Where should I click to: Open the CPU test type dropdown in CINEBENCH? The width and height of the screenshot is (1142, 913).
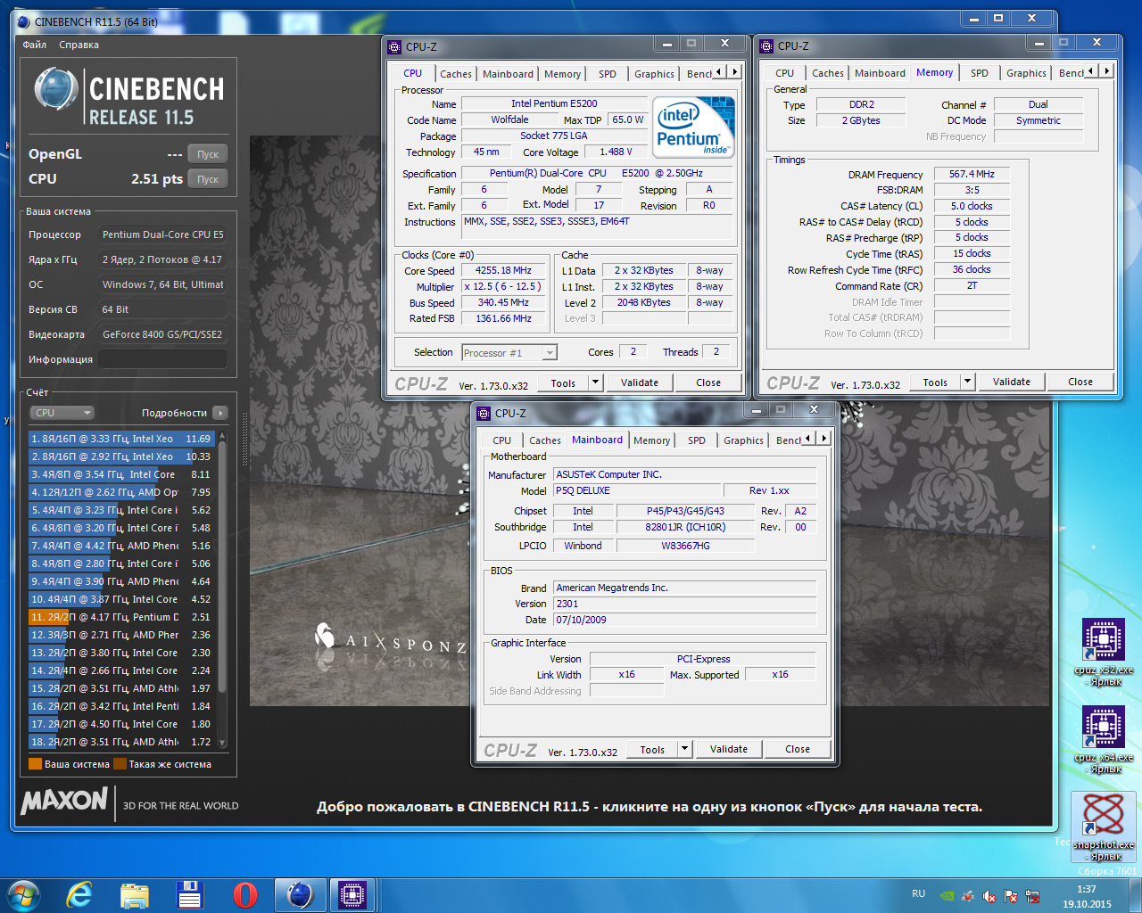(x=62, y=413)
